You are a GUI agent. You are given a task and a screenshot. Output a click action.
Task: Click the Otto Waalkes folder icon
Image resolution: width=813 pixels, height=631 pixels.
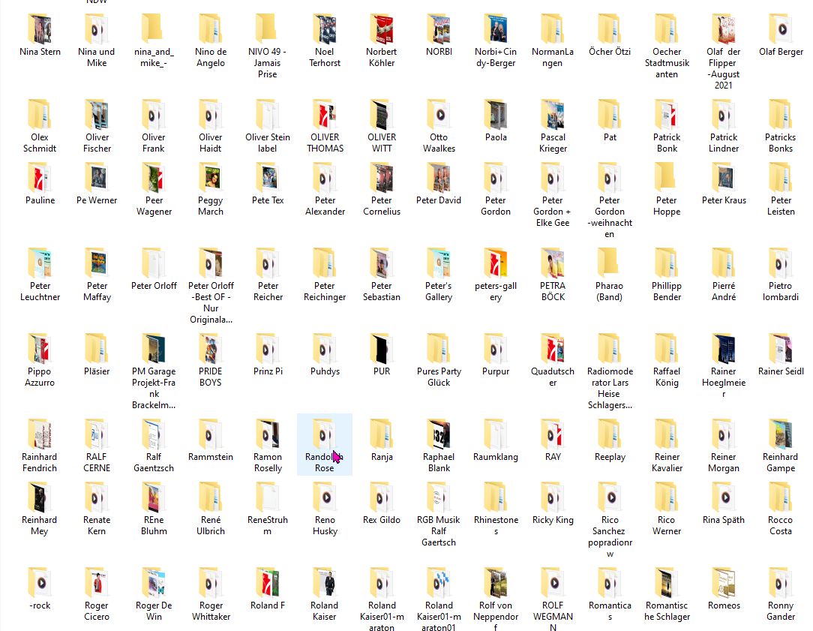coord(439,115)
